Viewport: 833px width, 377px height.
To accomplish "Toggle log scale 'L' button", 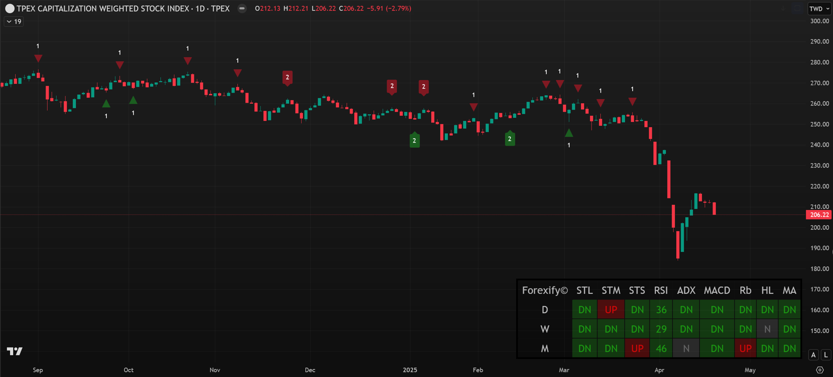I will coord(826,354).
